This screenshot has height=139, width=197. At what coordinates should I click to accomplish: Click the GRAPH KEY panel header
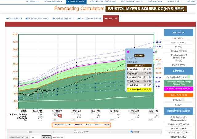click(179, 71)
